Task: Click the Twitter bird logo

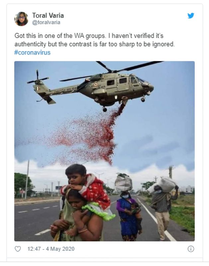Action: pos(191,16)
